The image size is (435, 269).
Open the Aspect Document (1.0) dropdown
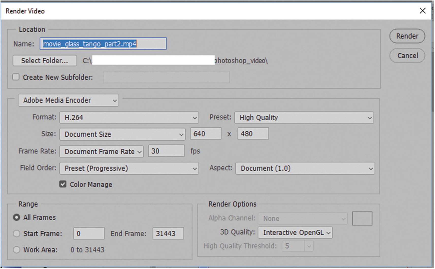(x=305, y=168)
